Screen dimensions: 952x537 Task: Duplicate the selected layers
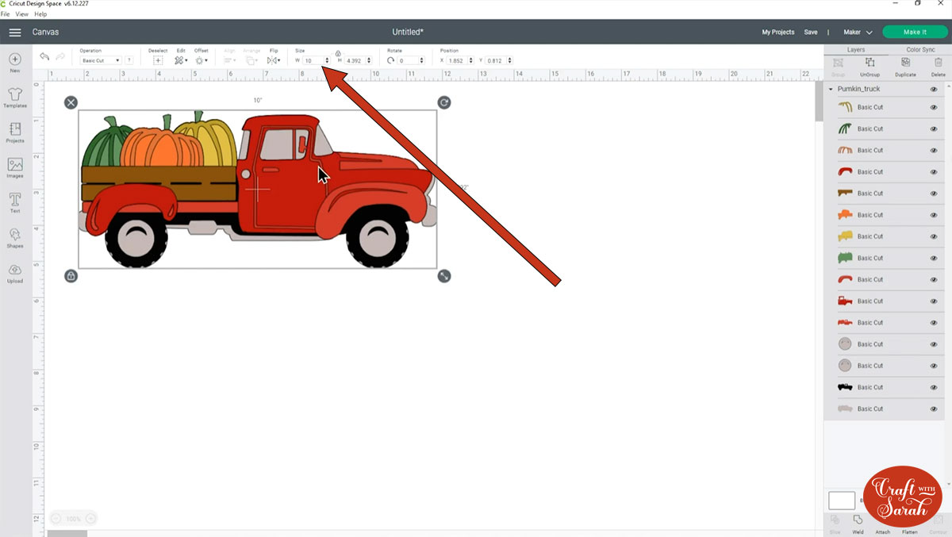905,66
